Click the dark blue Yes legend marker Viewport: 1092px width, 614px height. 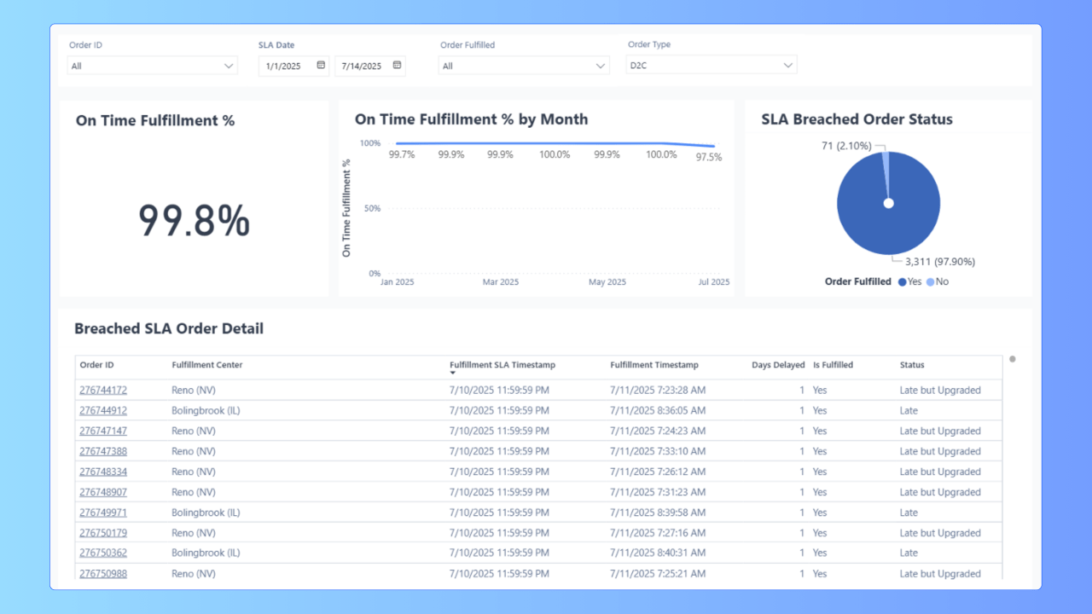click(x=902, y=282)
